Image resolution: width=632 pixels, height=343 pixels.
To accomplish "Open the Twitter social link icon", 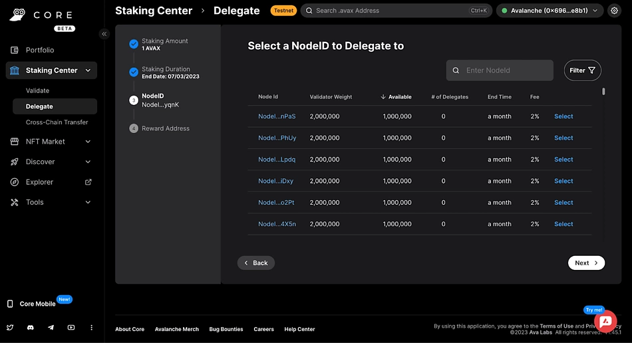I will 10,328.
